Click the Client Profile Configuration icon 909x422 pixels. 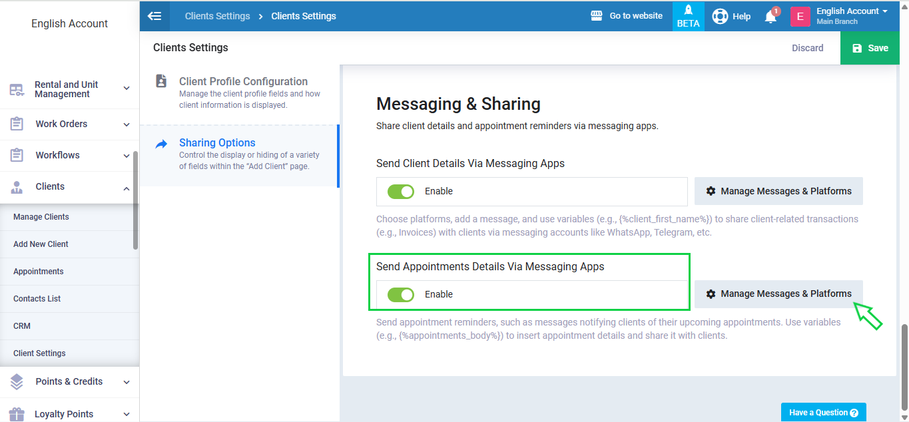tap(161, 81)
